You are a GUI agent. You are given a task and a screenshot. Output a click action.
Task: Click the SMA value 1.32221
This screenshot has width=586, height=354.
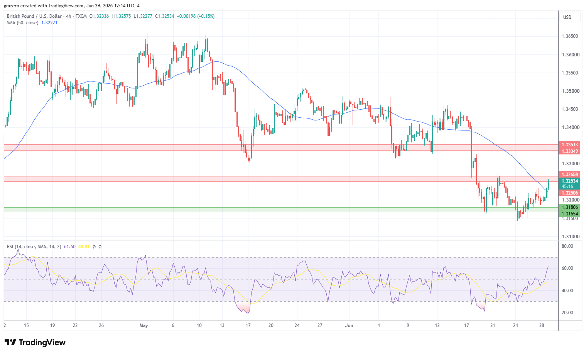(x=49, y=23)
